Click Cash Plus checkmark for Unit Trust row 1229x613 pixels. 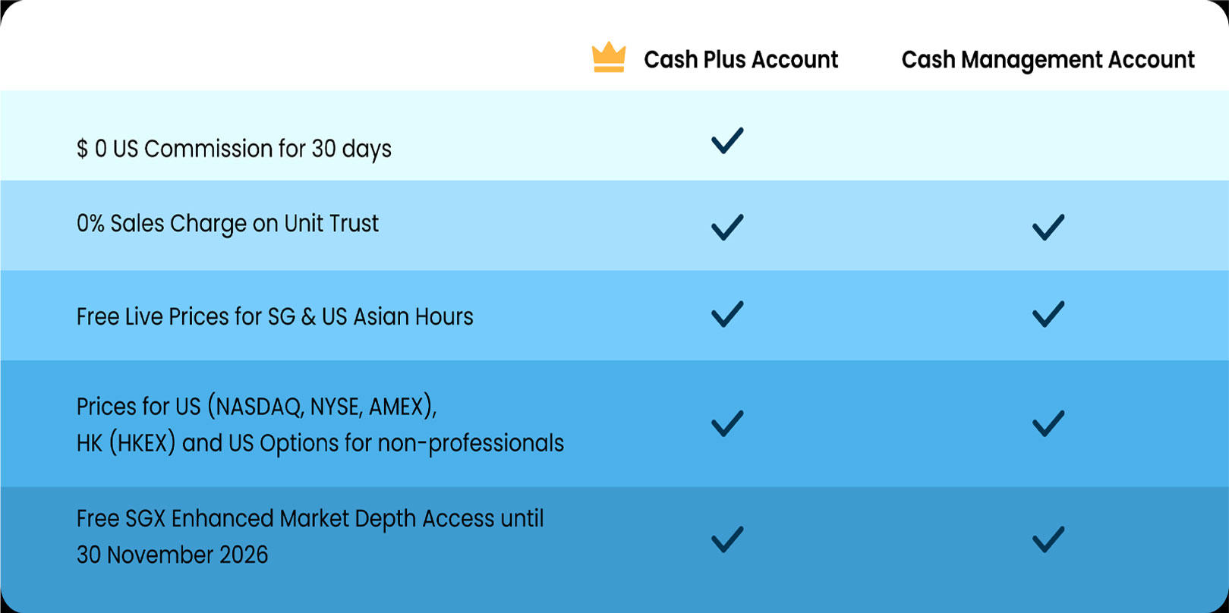727,227
